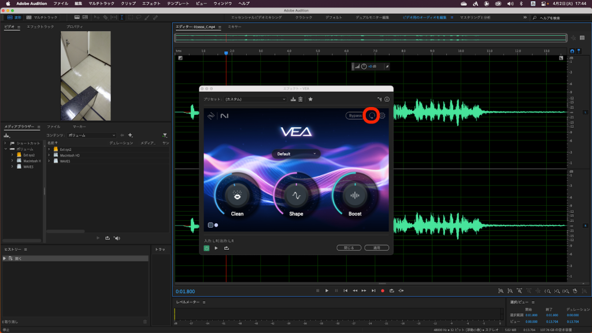Image resolution: width=592 pixels, height=333 pixels.
Task: Save the effect preset in VEA window
Action: [x=293, y=99]
